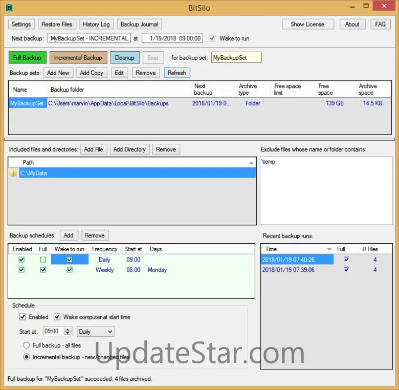The image size is (399, 390).
Task: Toggle Wake computer at start time
Action: tap(57, 317)
